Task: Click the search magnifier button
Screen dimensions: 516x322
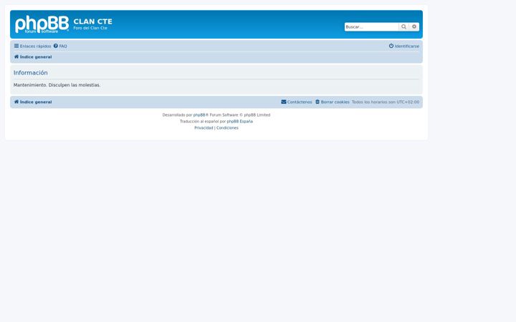Action: [x=403, y=26]
